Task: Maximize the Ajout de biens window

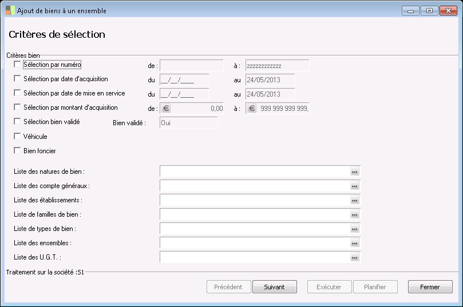Action: 429,11
